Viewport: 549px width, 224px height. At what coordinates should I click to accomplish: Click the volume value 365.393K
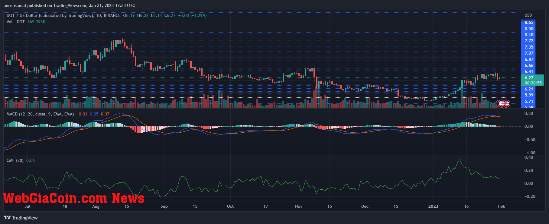(36, 22)
